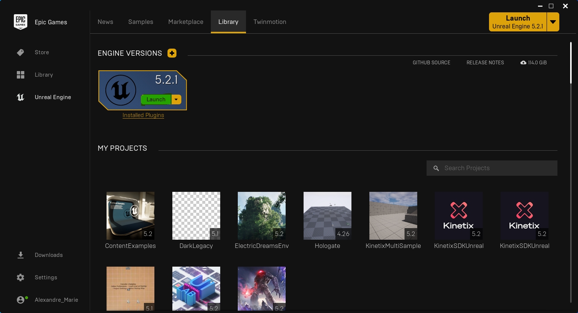
Task: Click the Alexandre_Marie profile avatar icon
Action: [21, 300]
